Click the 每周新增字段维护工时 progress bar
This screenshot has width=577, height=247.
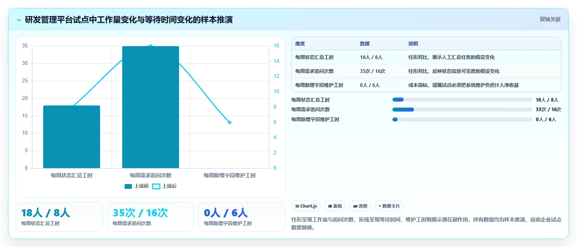(462, 120)
